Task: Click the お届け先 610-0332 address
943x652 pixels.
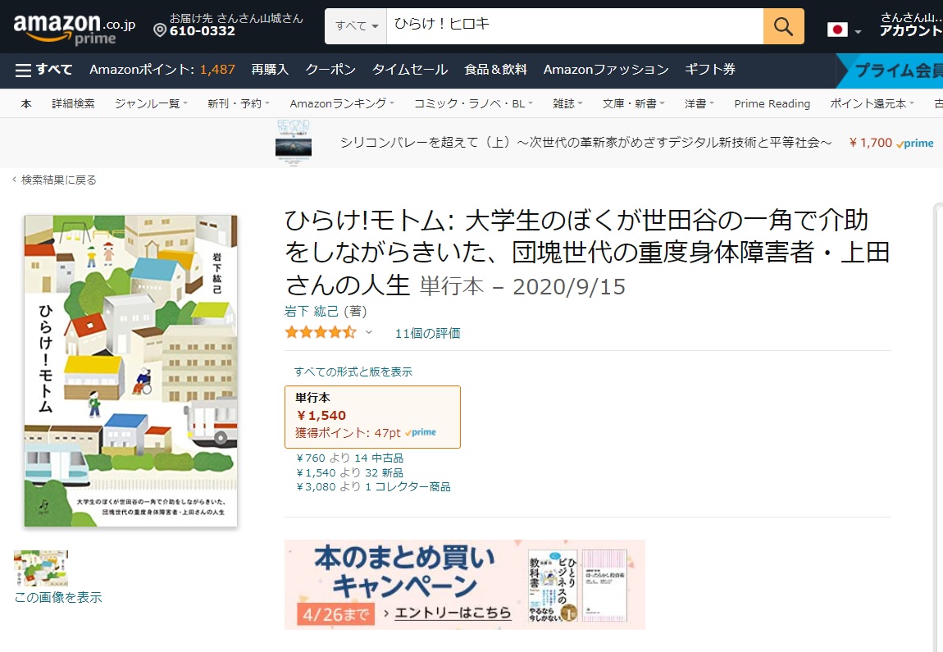Action: click(229, 25)
